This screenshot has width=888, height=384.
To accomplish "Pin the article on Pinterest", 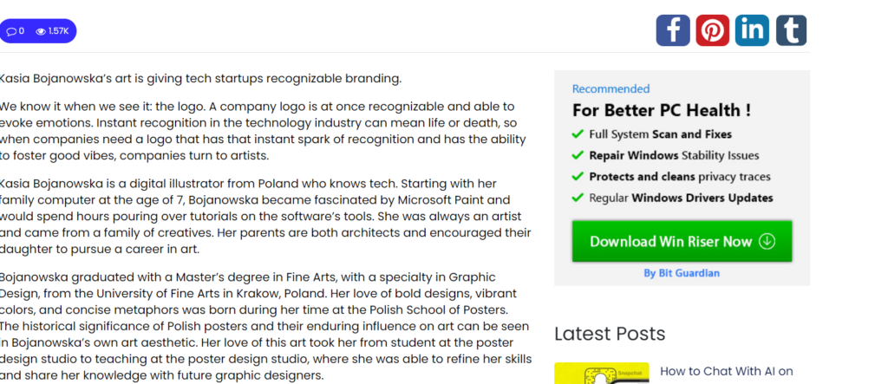I will pyautogui.click(x=712, y=30).
